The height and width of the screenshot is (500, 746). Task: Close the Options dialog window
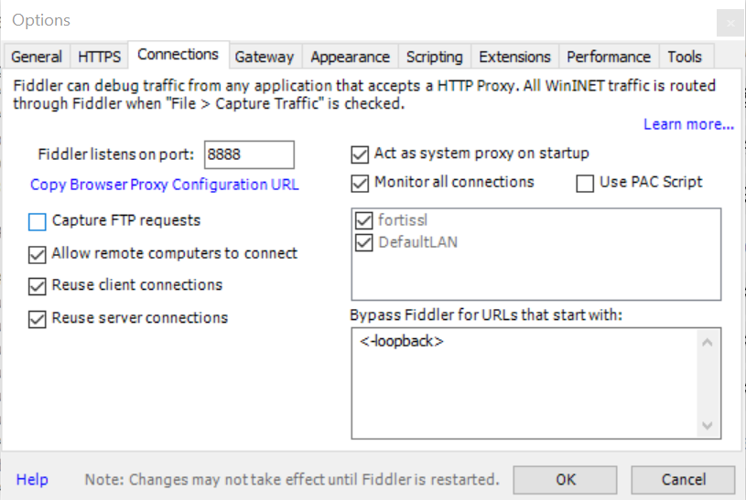point(730,22)
